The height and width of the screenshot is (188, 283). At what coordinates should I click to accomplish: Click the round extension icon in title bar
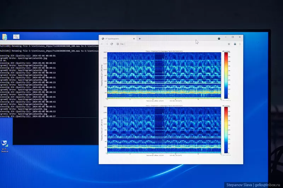[219, 38]
